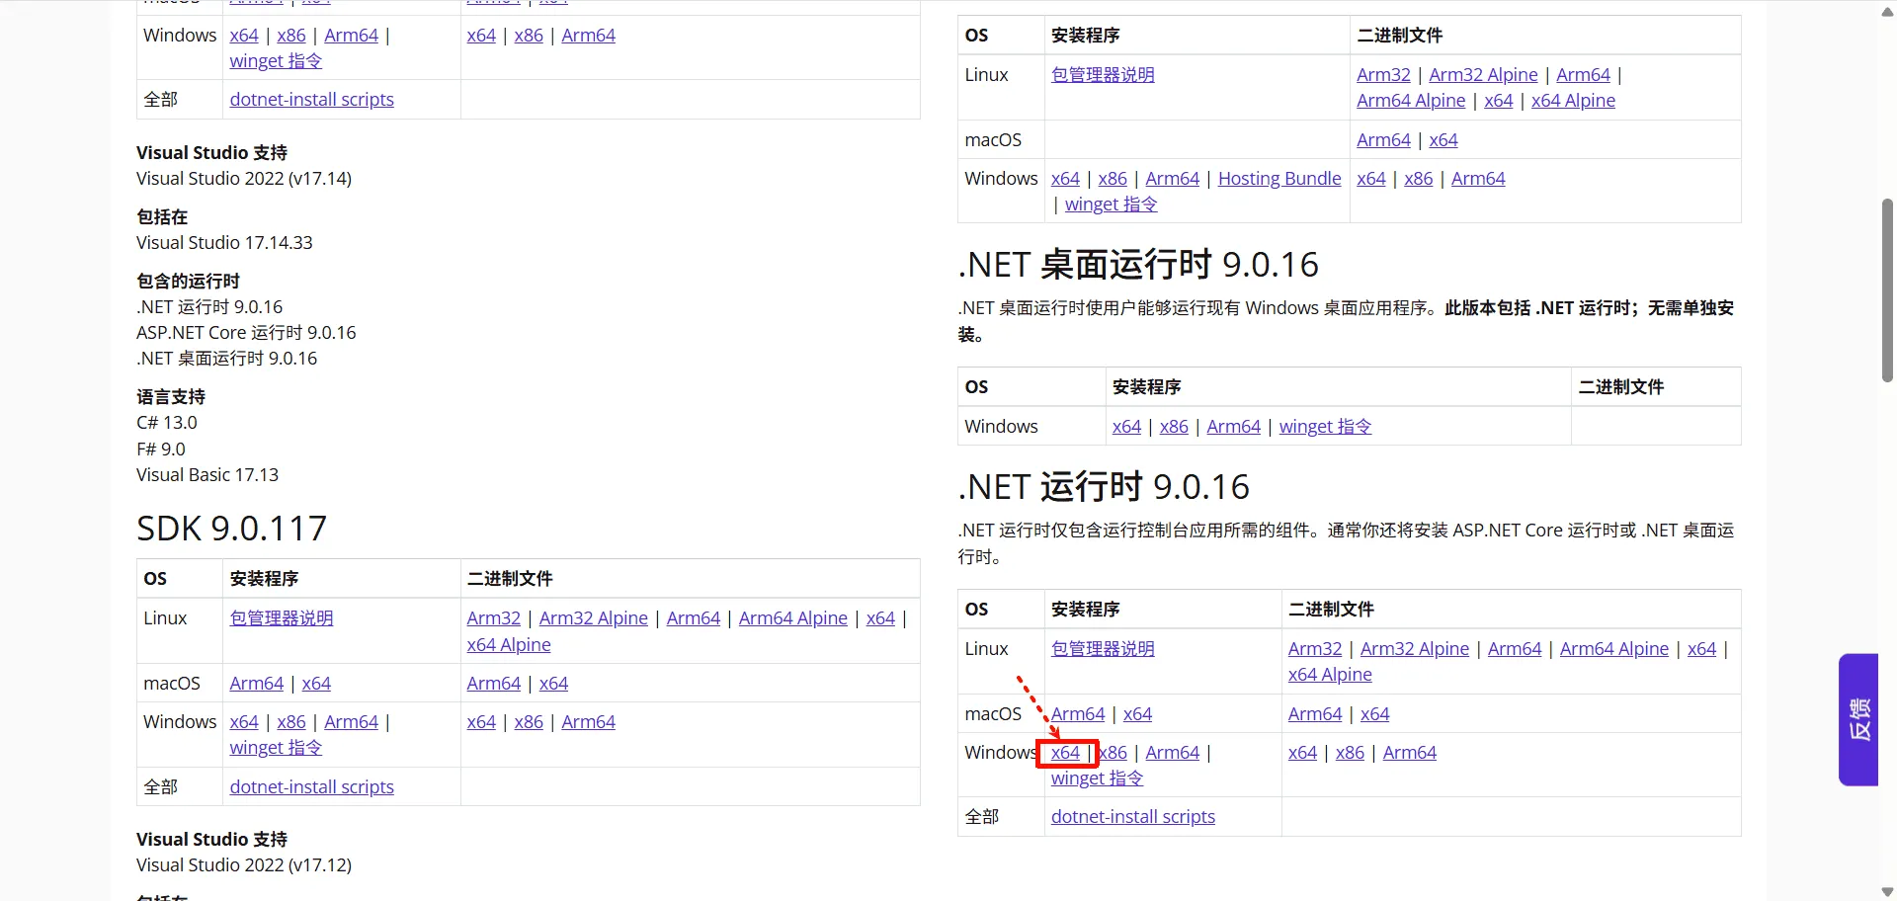
Task: Click the vertical scrollbar thumb of the page
Action: pos(1887,290)
